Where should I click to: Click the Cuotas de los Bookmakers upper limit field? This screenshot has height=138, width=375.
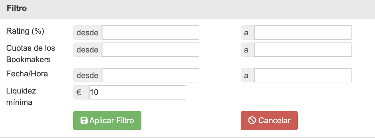pos(303,50)
